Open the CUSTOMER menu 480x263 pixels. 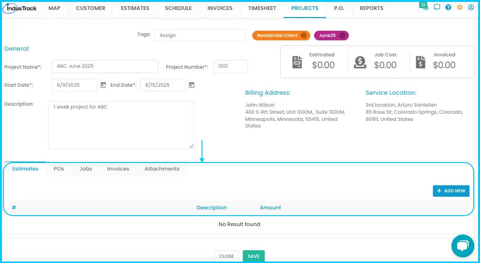(x=91, y=8)
